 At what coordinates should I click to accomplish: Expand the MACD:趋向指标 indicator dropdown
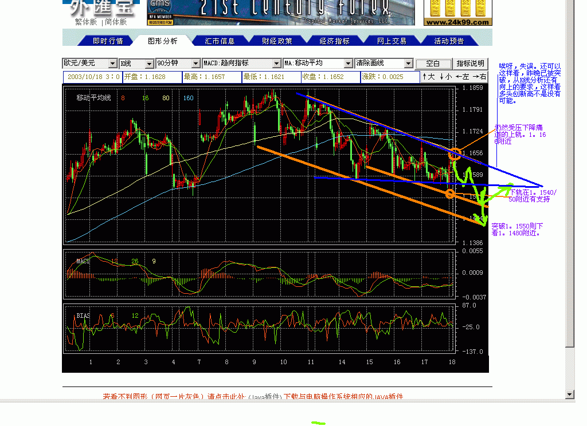coord(277,64)
